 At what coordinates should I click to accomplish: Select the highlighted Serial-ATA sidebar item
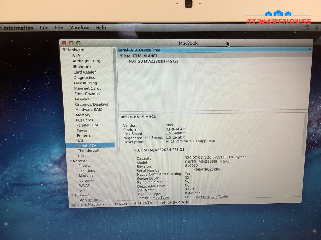[90, 146]
